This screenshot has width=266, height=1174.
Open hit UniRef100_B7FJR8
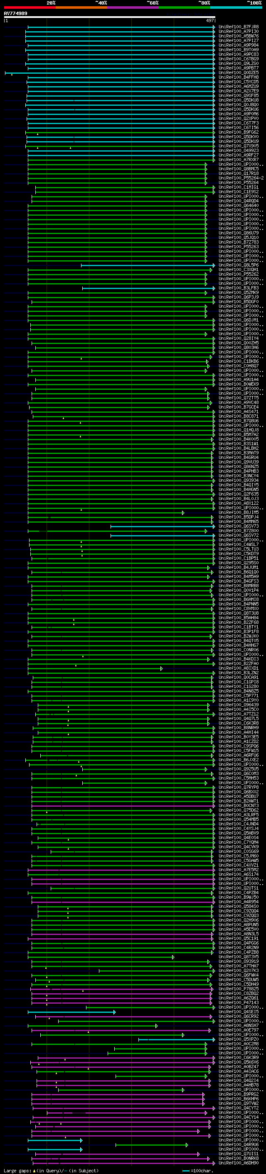pyautogui.click(x=238, y=27)
